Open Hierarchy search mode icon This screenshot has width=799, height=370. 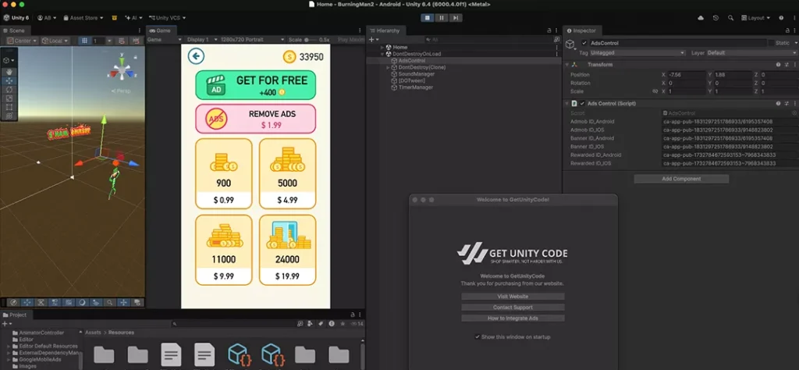coord(556,39)
